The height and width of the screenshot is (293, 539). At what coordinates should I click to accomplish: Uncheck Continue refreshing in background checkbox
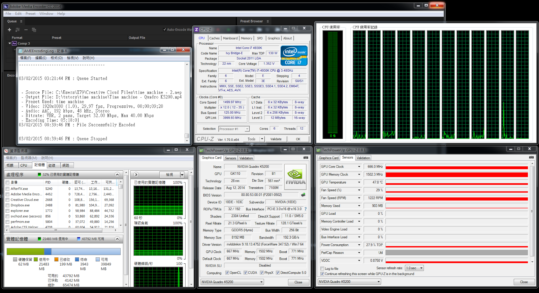pos(322,274)
